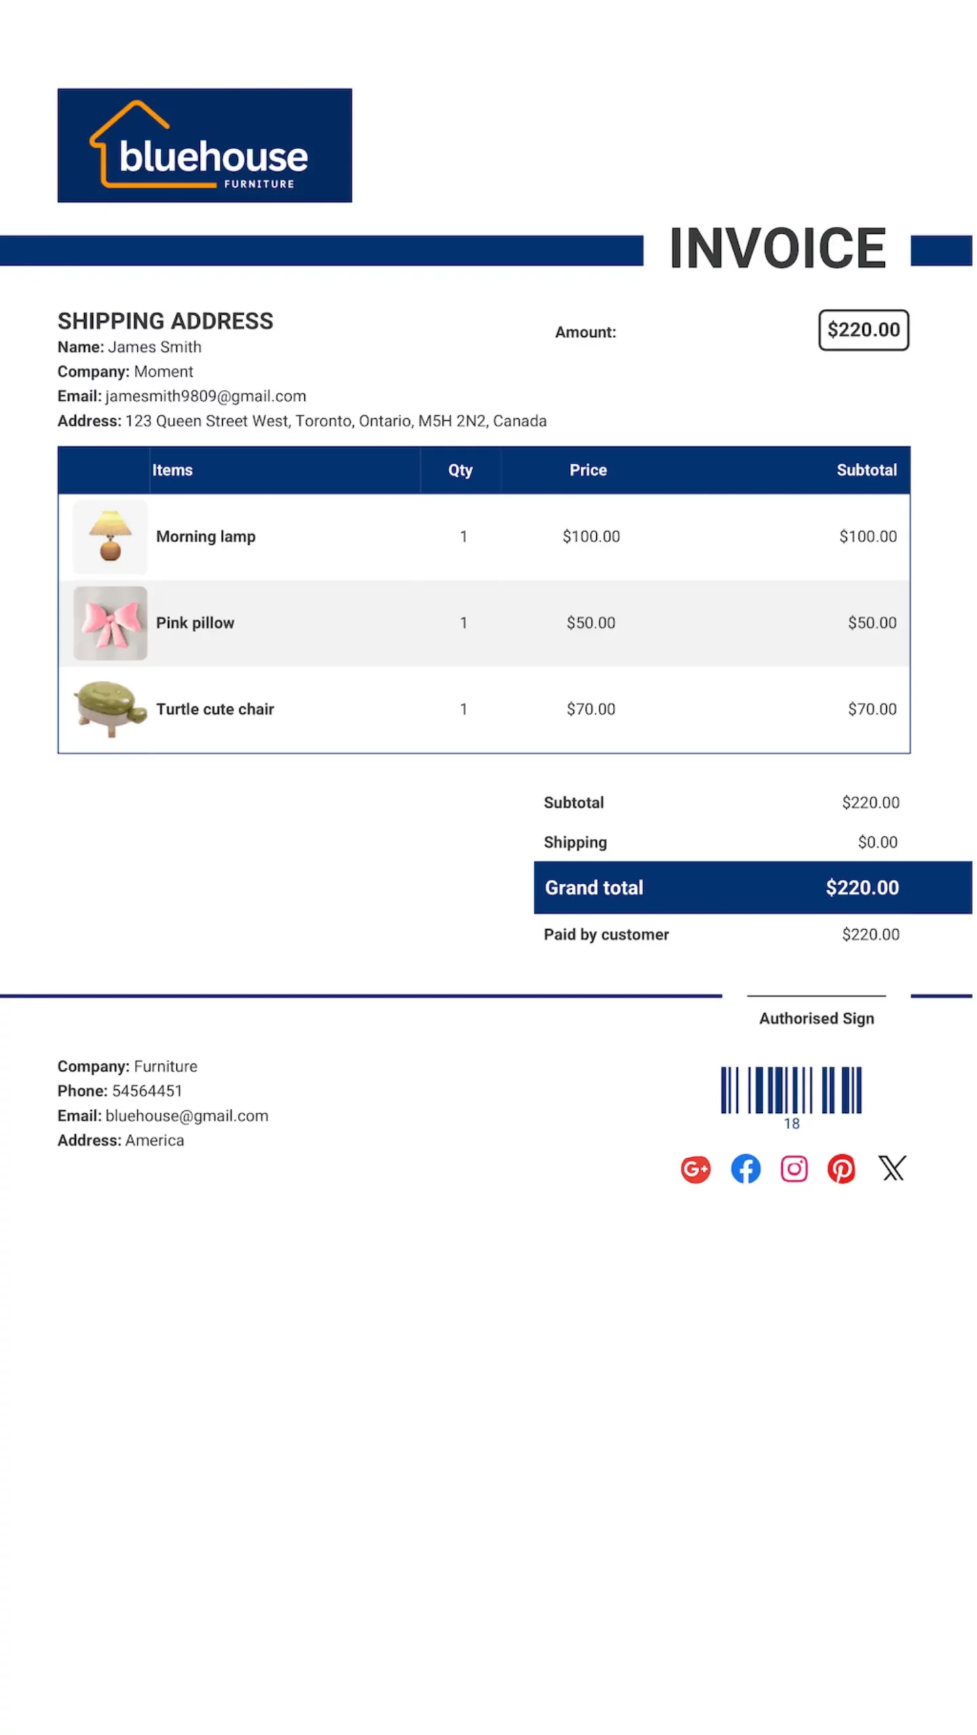977x1735 pixels.
Task: Click the Turtle cute chair thumbnail
Action: click(x=110, y=709)
